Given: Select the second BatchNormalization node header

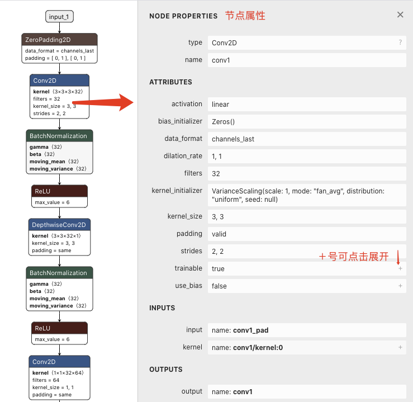Looking at the screenshot, I should pos(60,273).
